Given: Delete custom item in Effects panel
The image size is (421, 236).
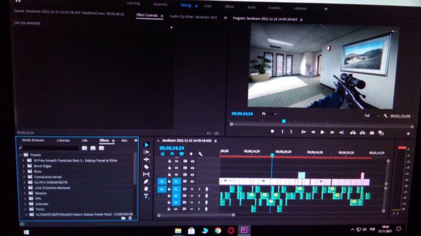Looking at the screenshot, I should pyautogui.click(x=130, y=218).
